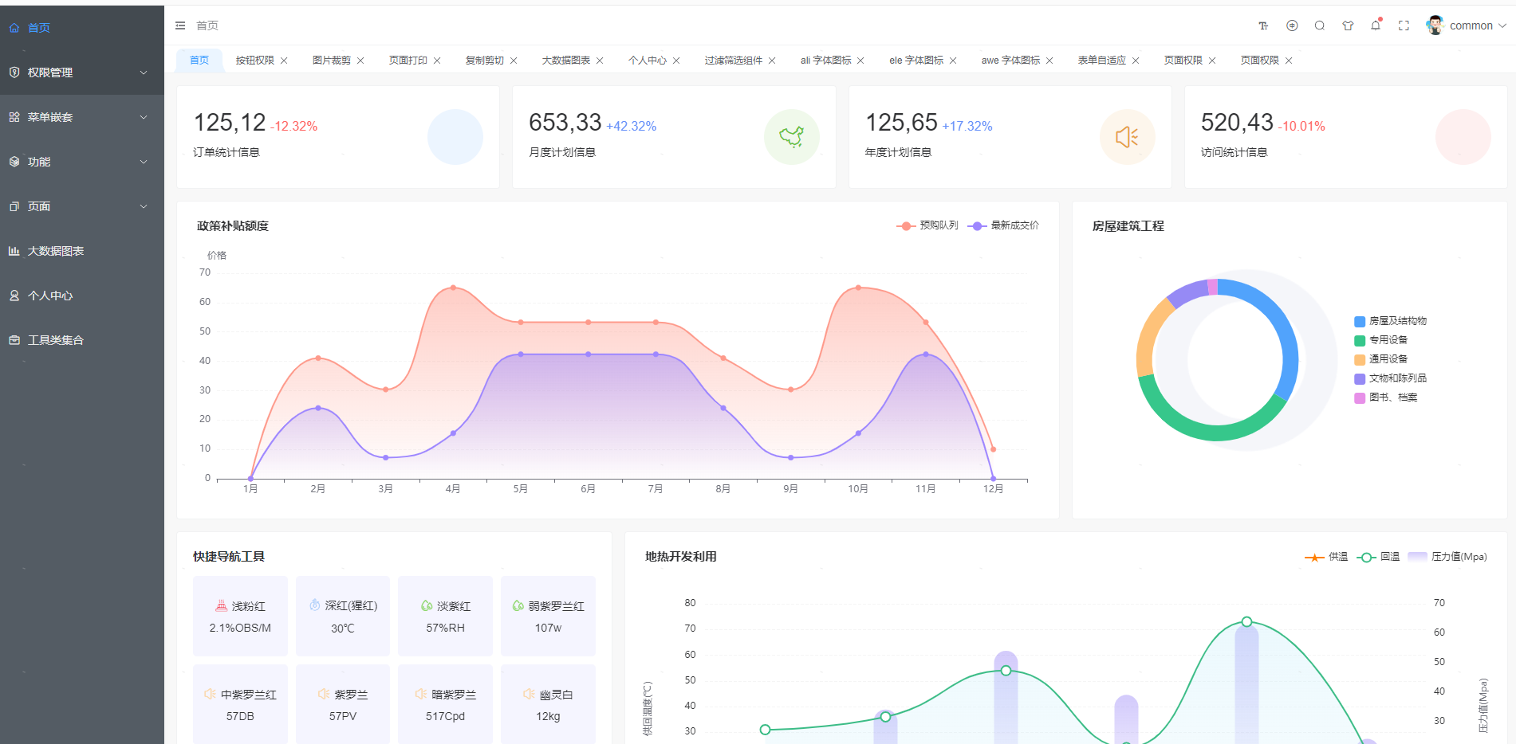Toggle the 供温 legend series
The image size is (1516, 744).
[1326, 557]
